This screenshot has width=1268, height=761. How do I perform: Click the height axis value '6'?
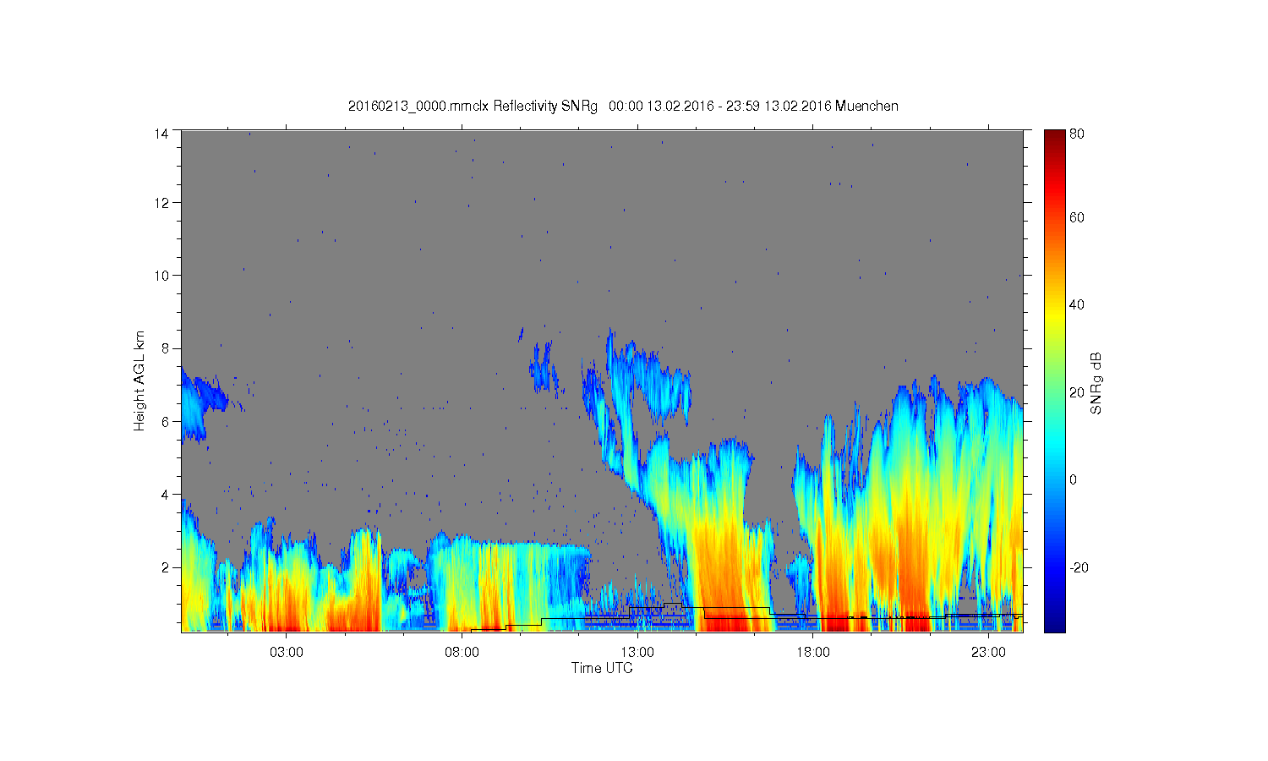(164, 421)
